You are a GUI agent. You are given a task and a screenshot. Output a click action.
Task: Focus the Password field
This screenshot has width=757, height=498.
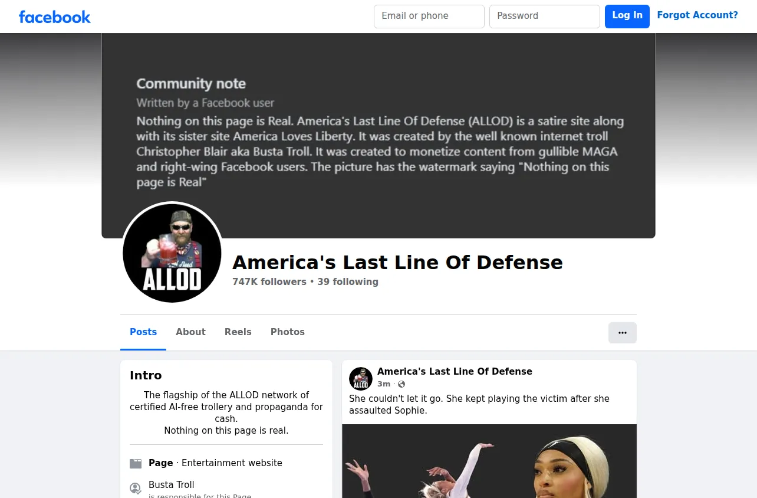point(545,17)
